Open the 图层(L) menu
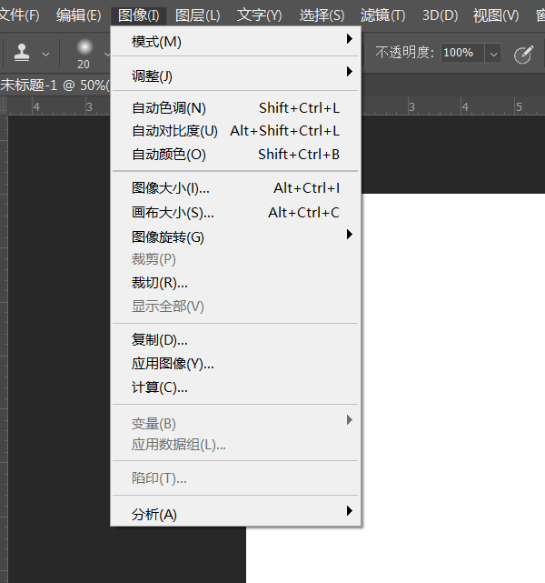Image resolution: width=545 pixels, height=583 pixels. (x=197, y=15)
